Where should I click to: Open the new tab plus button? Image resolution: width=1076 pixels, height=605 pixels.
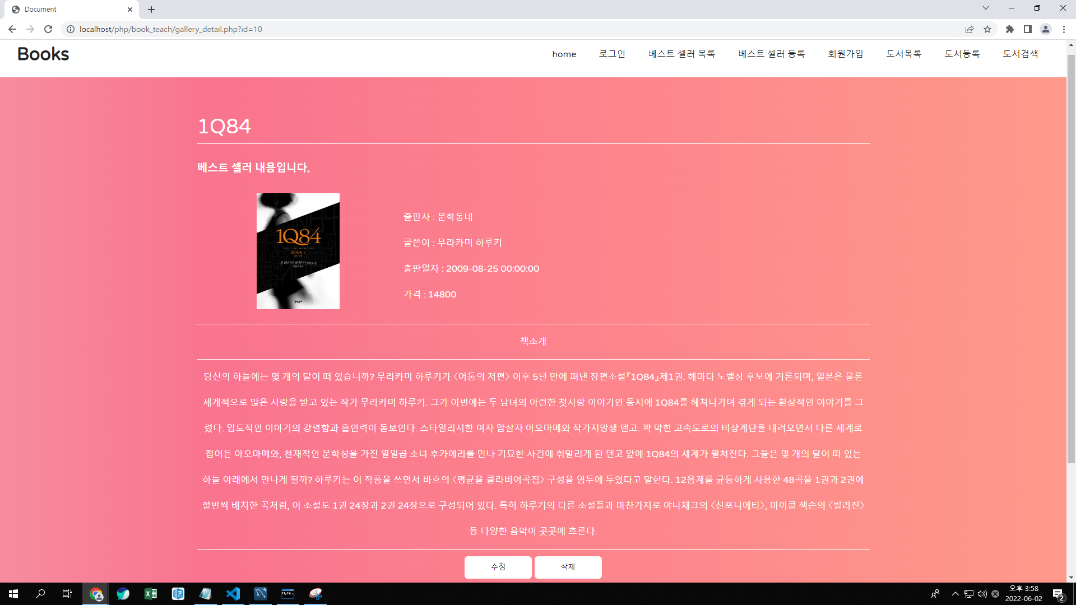tap(151, 10)
